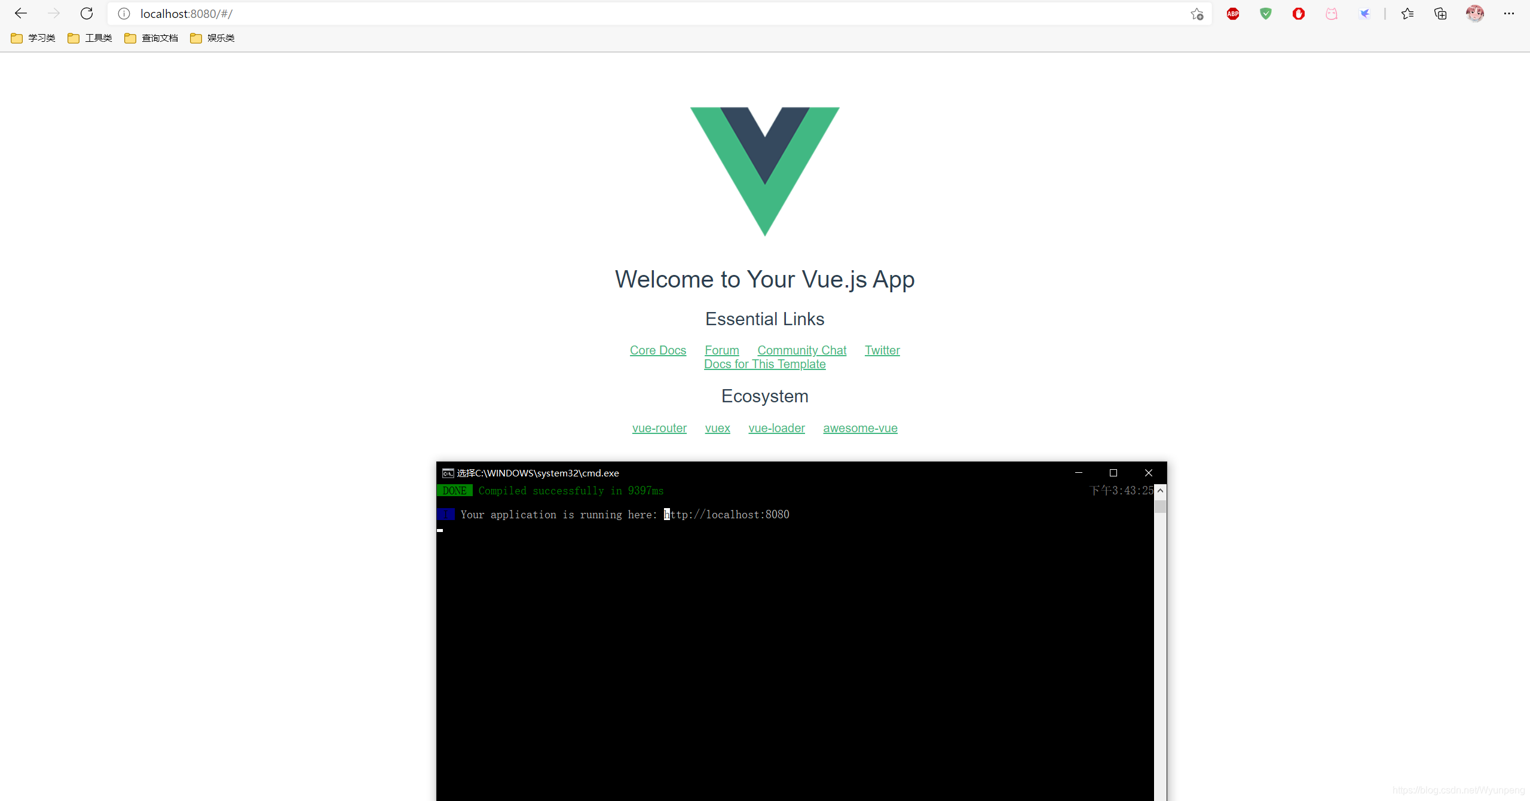
Task: Click the cmd scrollbar up arrow
Action: click(1160, 490)
